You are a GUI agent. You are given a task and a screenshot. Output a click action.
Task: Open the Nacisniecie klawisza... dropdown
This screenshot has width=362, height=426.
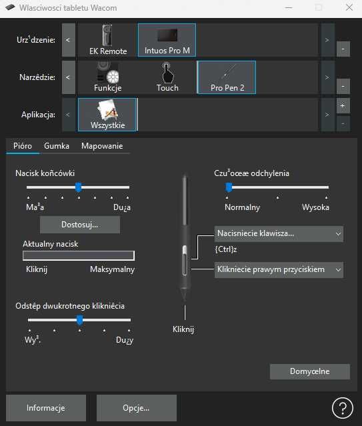click(x=279, y=233)
